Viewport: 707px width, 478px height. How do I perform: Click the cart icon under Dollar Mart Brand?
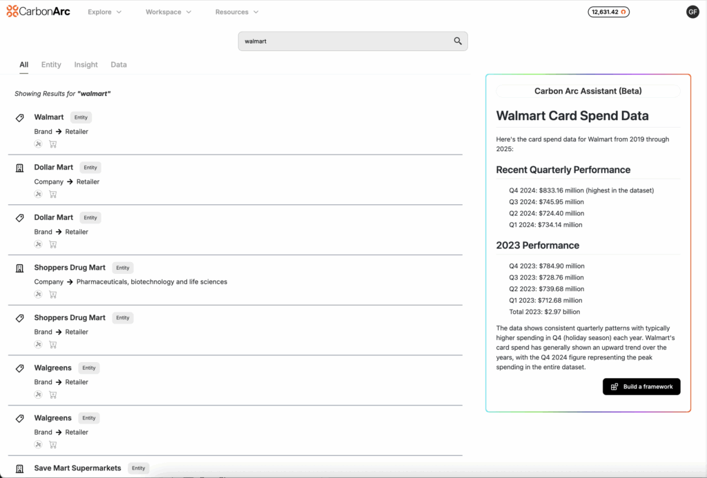[52, 244]
